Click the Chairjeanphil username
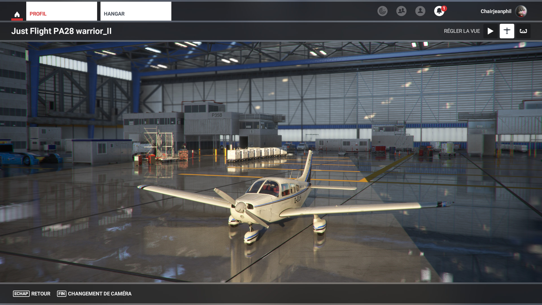542x305 pixels. point(496,11)
